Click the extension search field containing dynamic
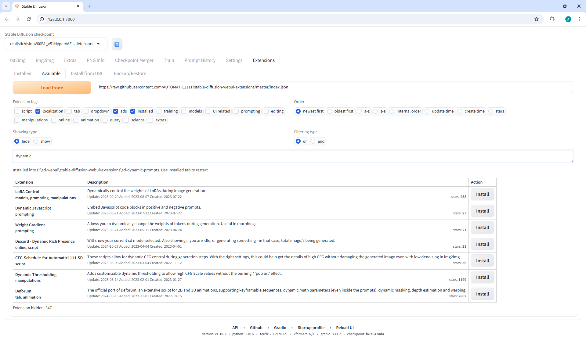The image size is (586, 351). pos(292,156)
